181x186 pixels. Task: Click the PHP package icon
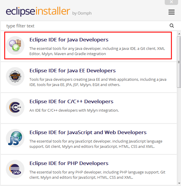(x=15, y=169)
